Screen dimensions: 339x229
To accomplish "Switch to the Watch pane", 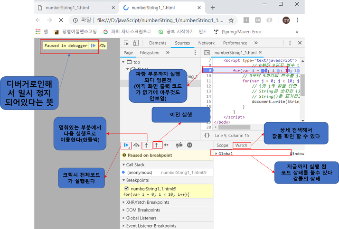I will [241, 145].
